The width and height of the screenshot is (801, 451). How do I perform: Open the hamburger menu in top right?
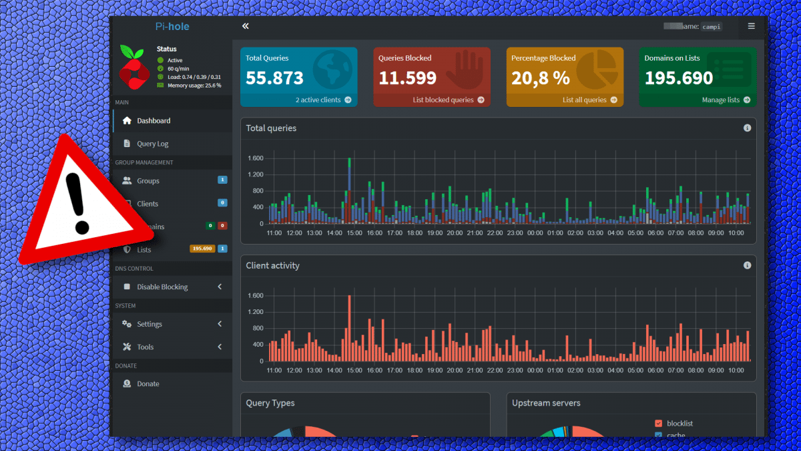click(751, 26)
